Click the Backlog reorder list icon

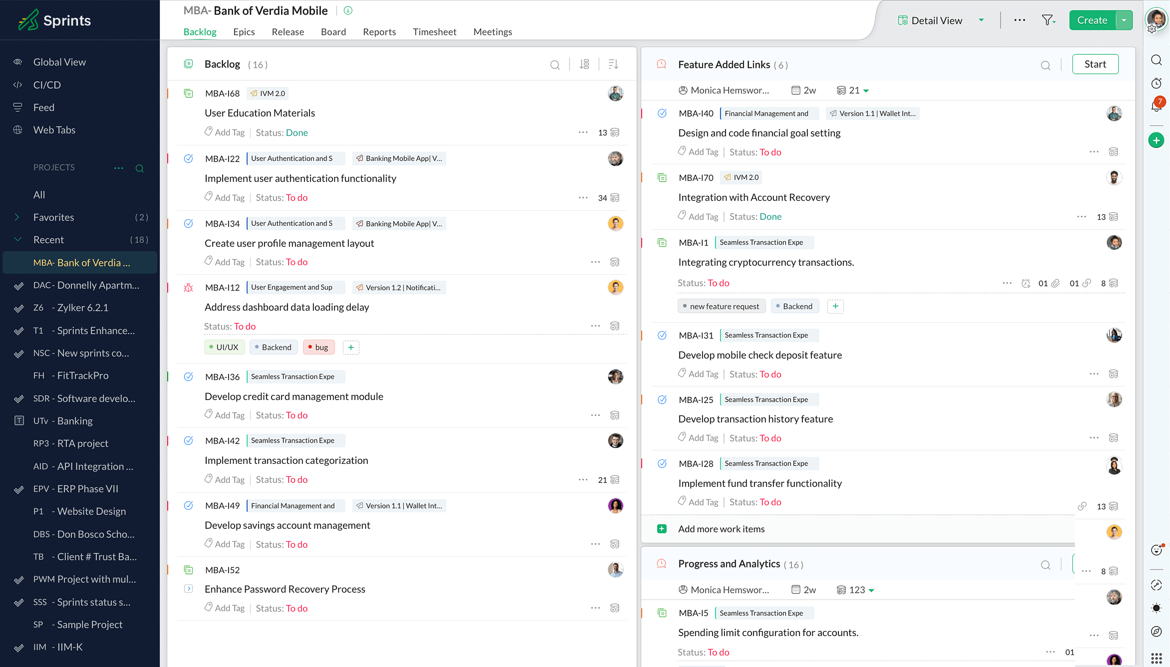coord(585,64)
